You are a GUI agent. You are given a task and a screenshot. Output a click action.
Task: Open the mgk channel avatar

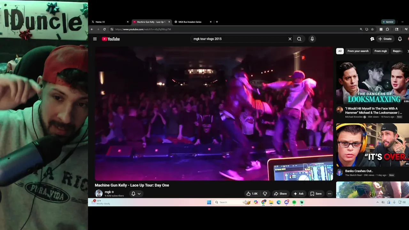[99, 194]
